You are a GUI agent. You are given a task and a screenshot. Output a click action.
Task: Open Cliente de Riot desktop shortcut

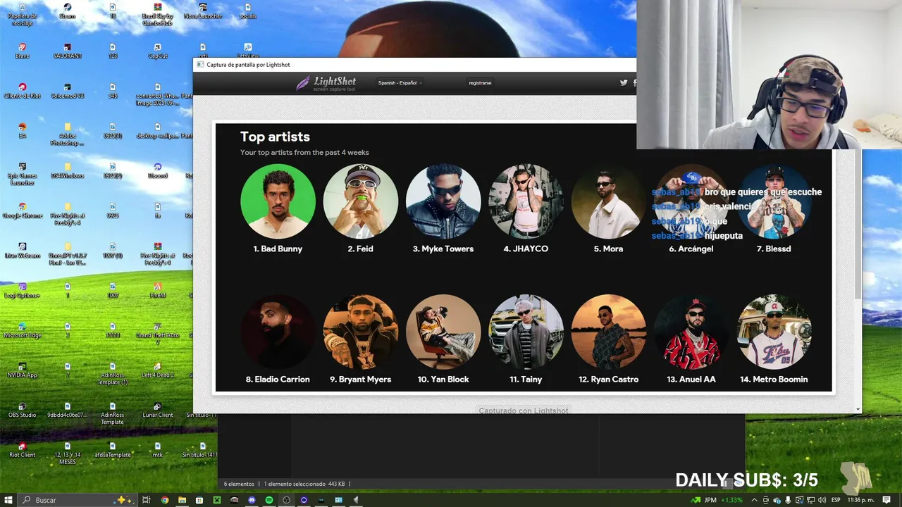23,91
